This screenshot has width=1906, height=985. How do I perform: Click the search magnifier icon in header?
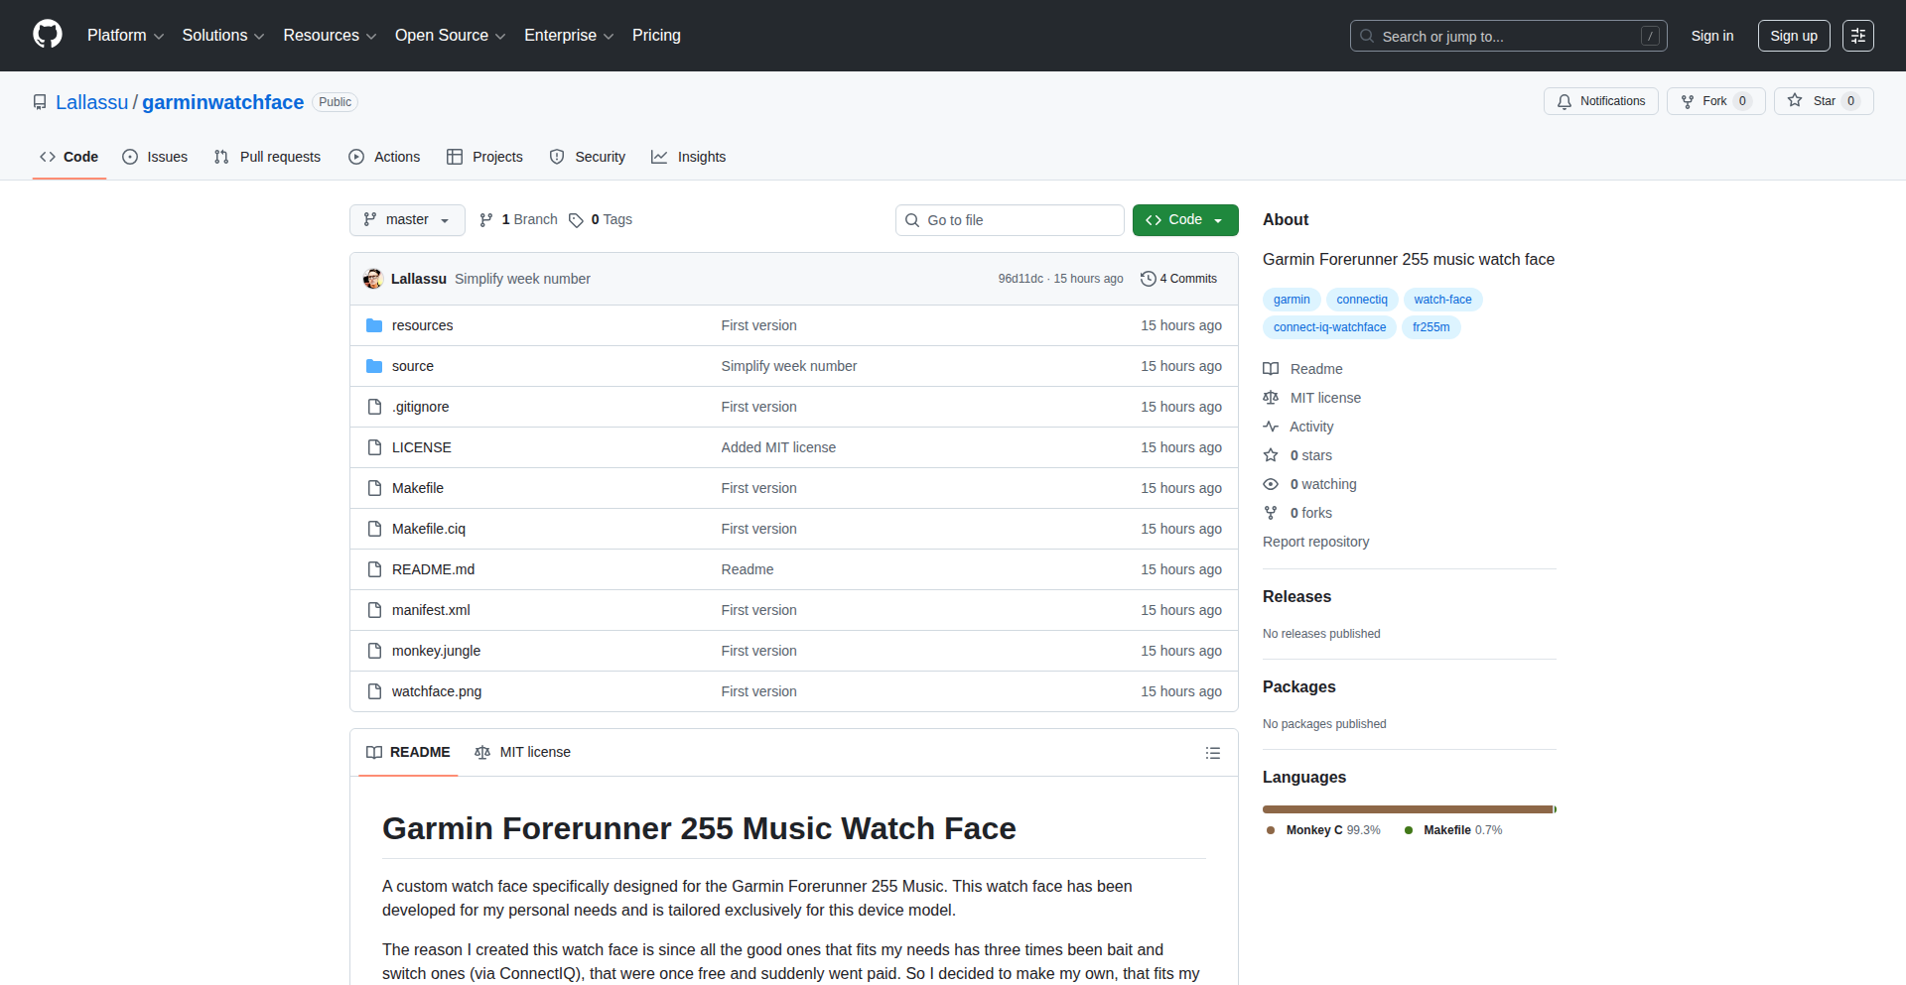point(1367,36)
